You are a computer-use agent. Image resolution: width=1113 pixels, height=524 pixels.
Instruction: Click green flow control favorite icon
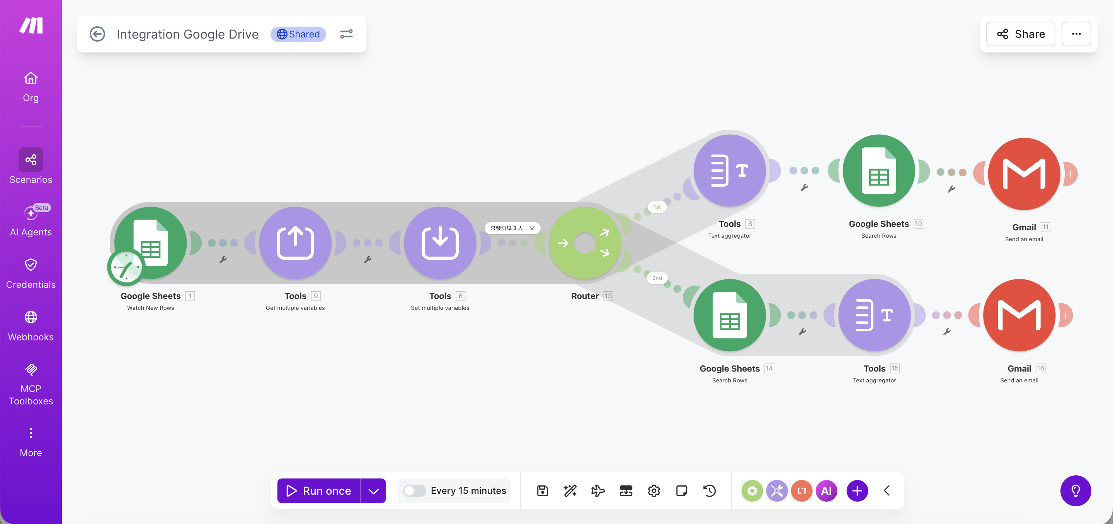(x=752, y=491)
